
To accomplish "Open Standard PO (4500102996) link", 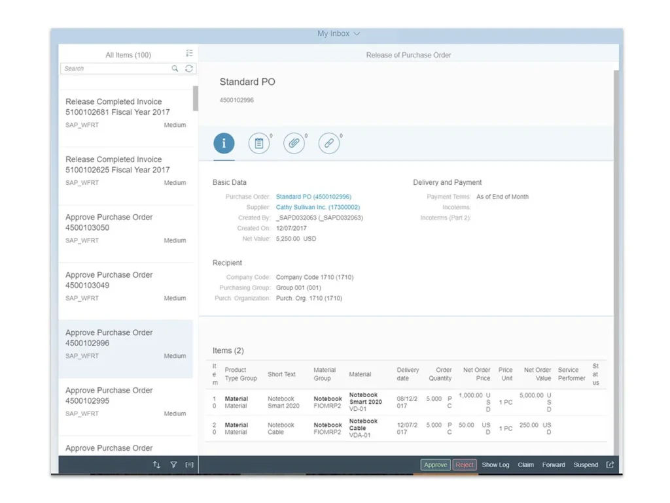I will pyautogui.click(x=313, y=197).
